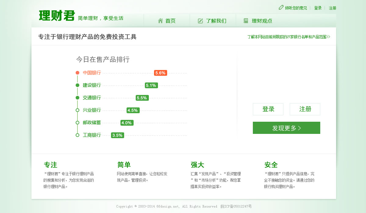Screen dimensions: 366x213
Task: Click the large 登录 button
Action: (268, 109)
